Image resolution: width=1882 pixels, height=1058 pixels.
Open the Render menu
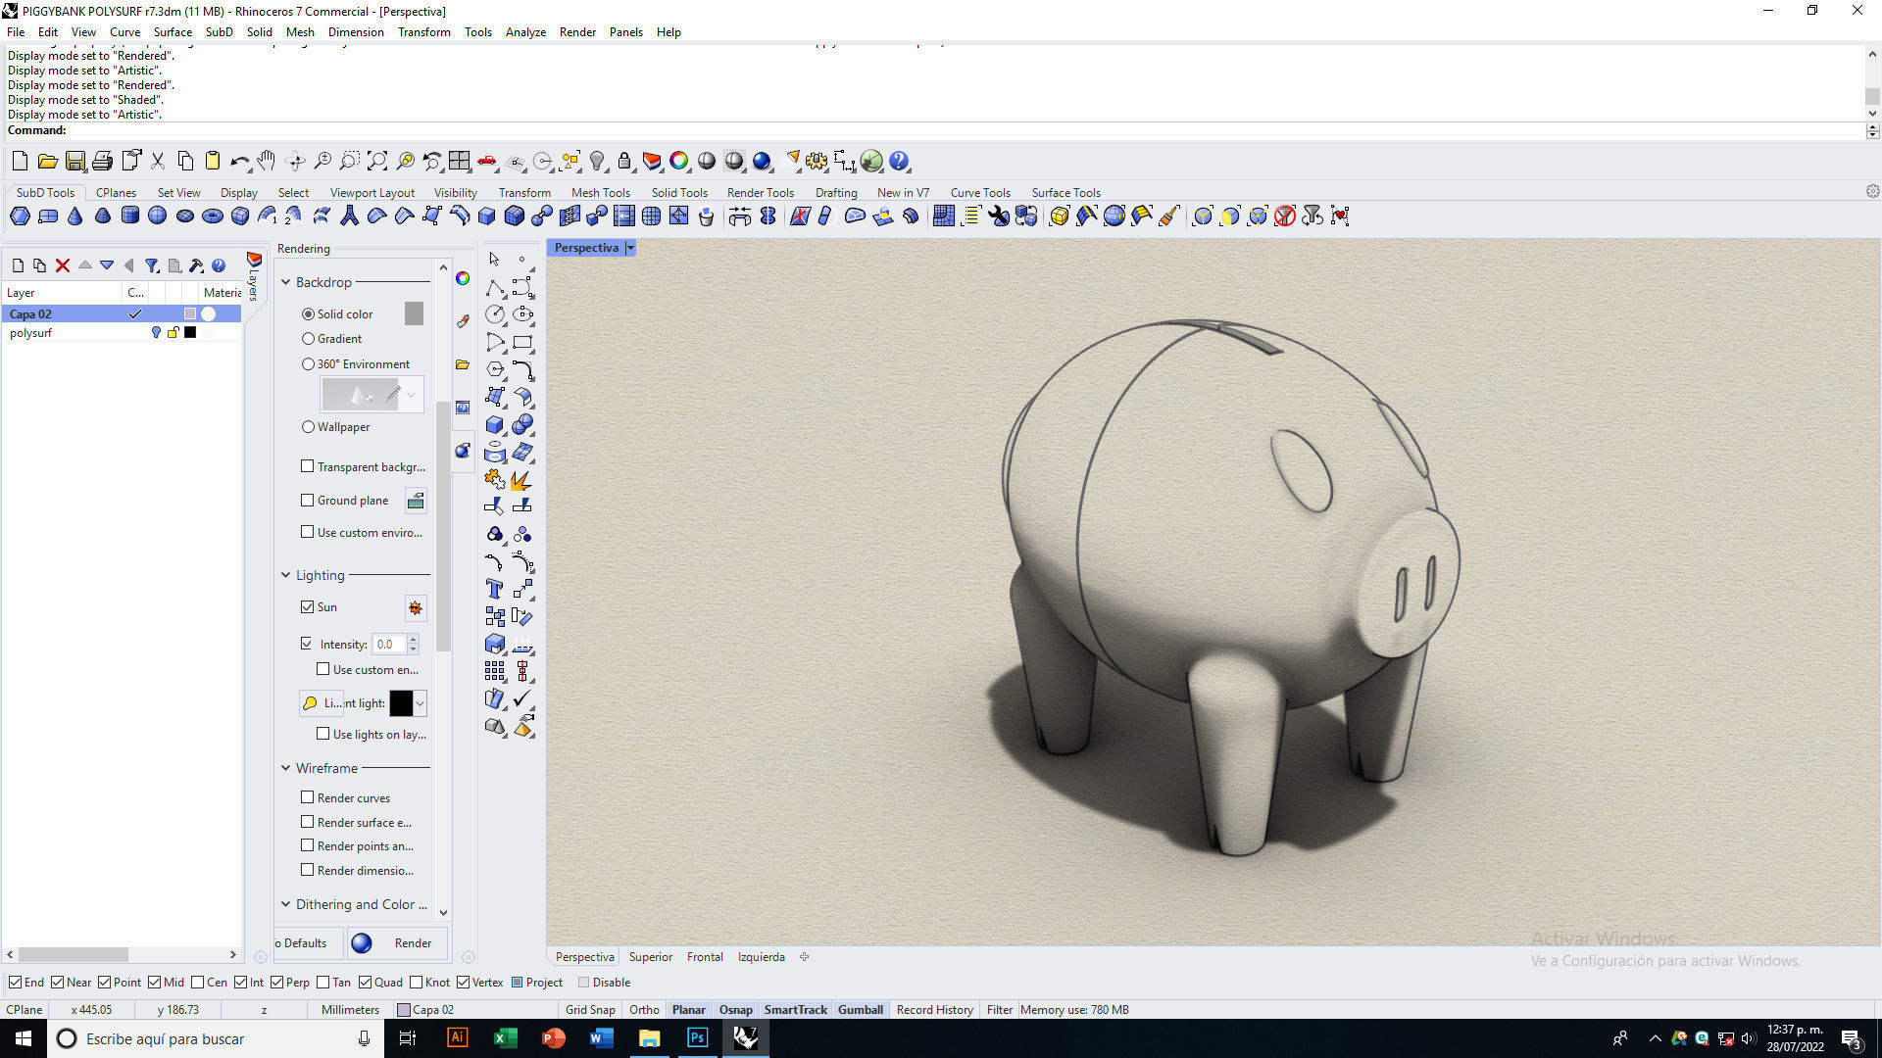577,32
